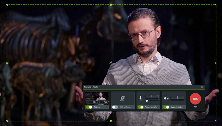The image size is (222, 126).
Task: Click the Start label under rec
Action: pos(195,107)
